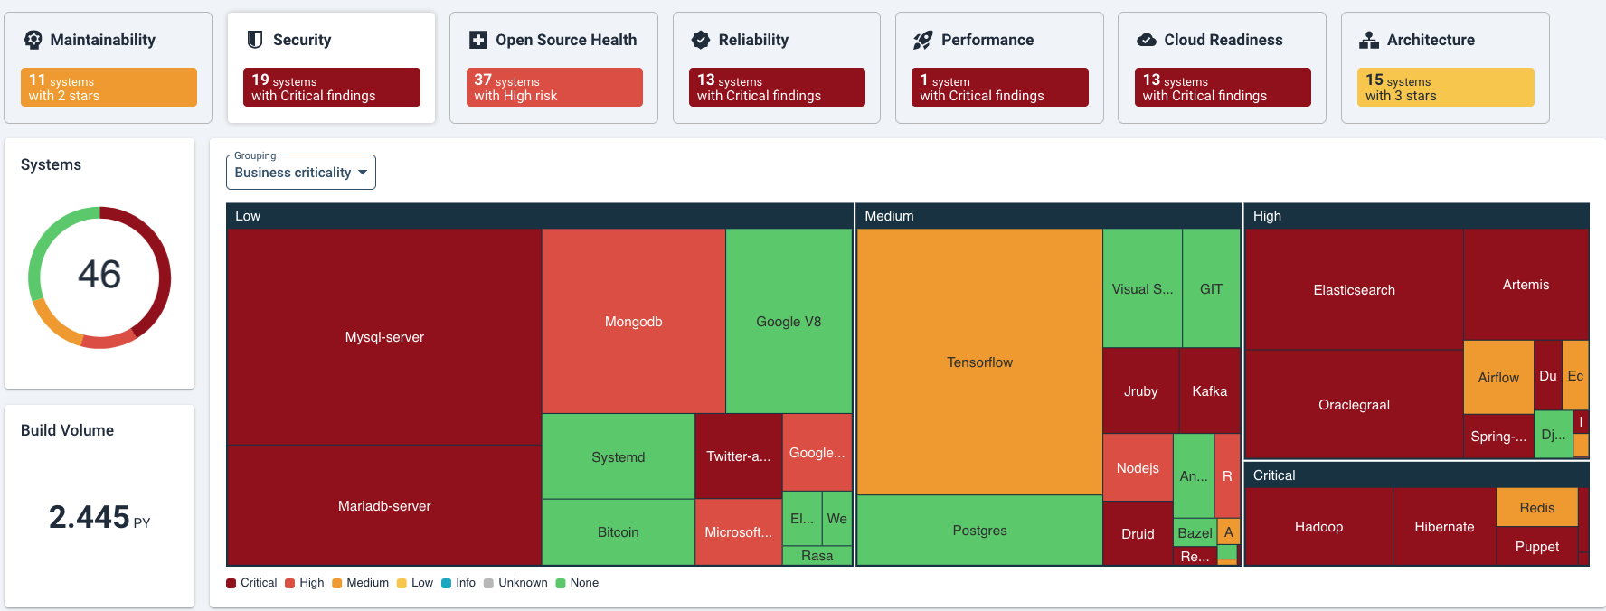Click the 46 systems donut chart
1606x611 pixels.
point(99,277)
